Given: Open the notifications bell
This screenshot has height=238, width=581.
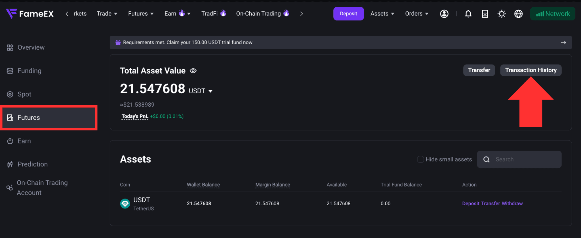Looking at the screenshot, I should pyautogui.click(x=468, y=14).
